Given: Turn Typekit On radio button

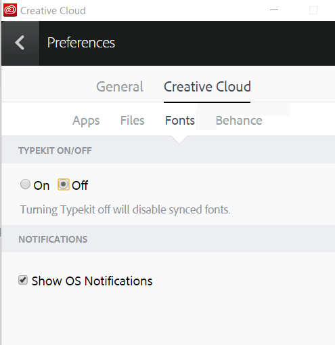Looking at the screenshot, I should 25,184.
